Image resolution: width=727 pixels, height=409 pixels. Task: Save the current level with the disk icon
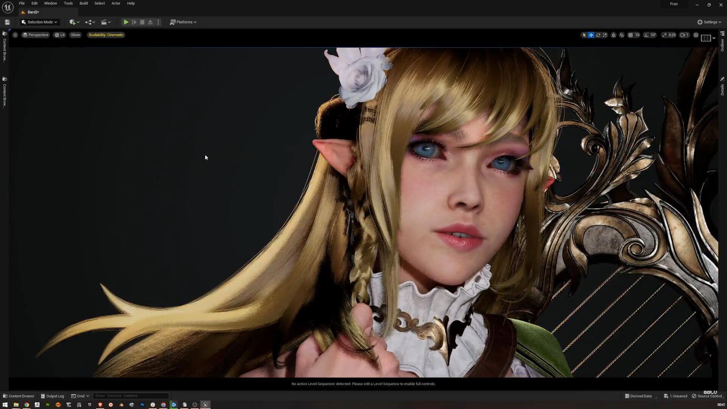(x=7, y=22)
